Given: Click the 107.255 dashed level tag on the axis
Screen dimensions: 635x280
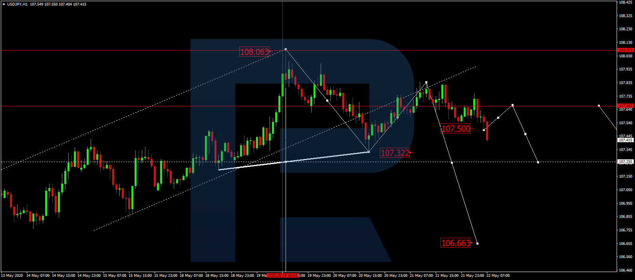Looking at the screenshot, I should (625, 162).
